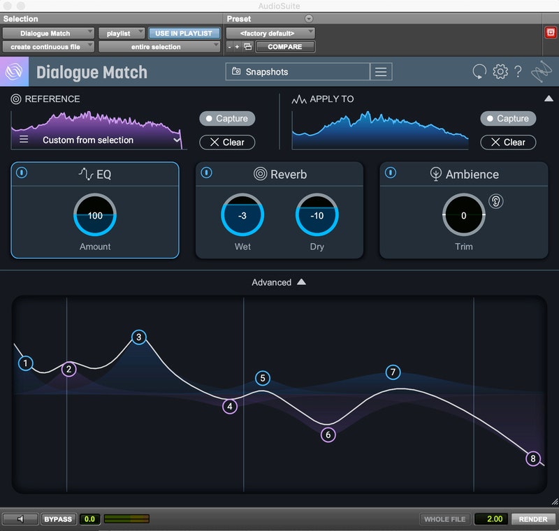Click the RENDER button
The image size is (559, 531).
tap(533, 519)
